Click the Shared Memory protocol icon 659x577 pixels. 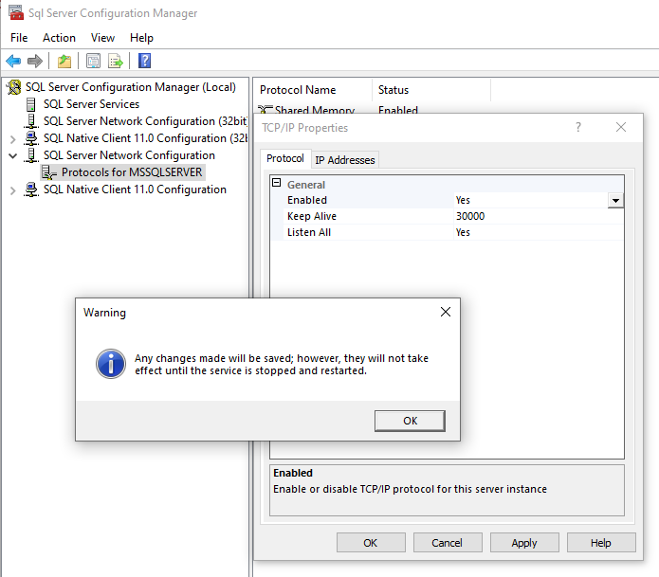[265, 110]
